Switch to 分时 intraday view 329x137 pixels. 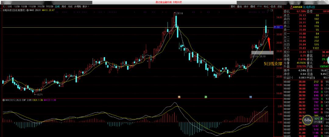point(10,6)
